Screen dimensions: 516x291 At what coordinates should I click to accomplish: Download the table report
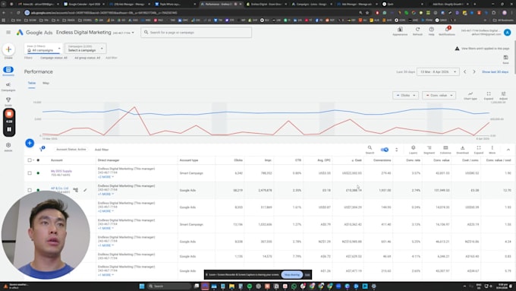[462, 150]
